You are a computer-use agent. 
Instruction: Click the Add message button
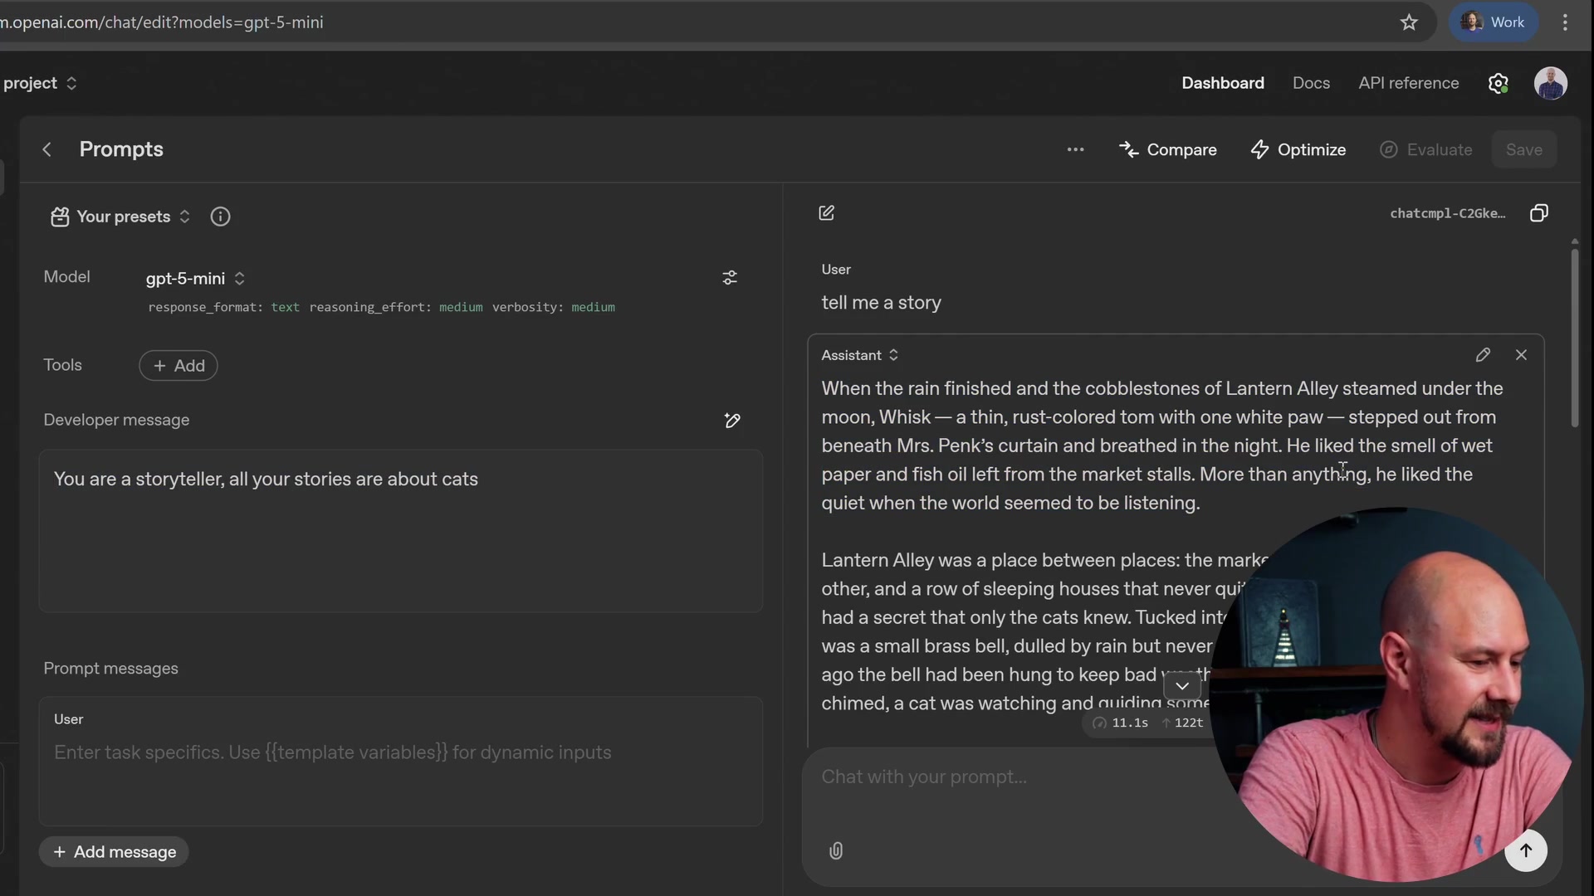114,851
